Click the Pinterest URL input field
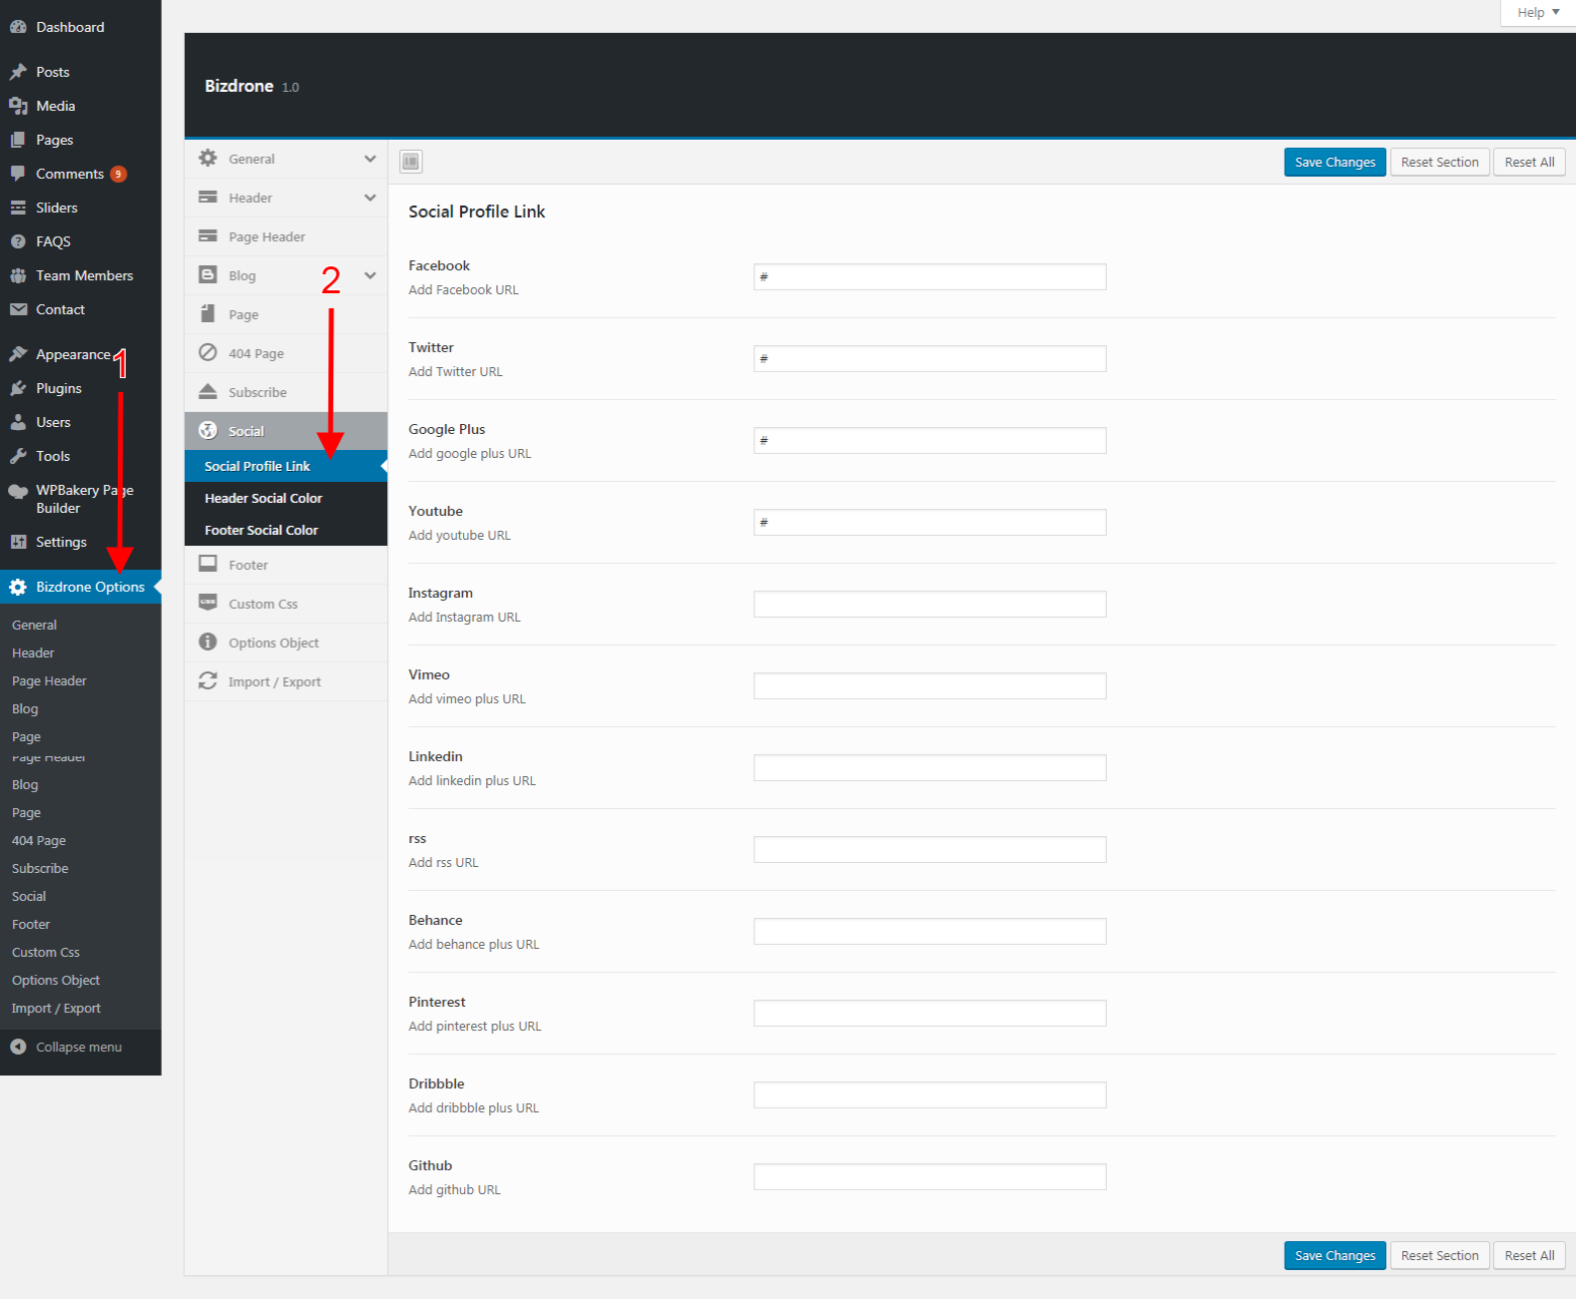1576x1299 pixels. 929,1013
